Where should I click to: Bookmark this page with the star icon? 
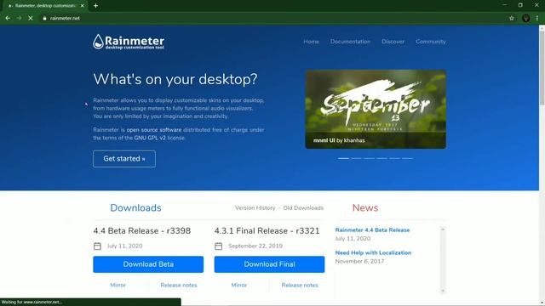[511, 18]
